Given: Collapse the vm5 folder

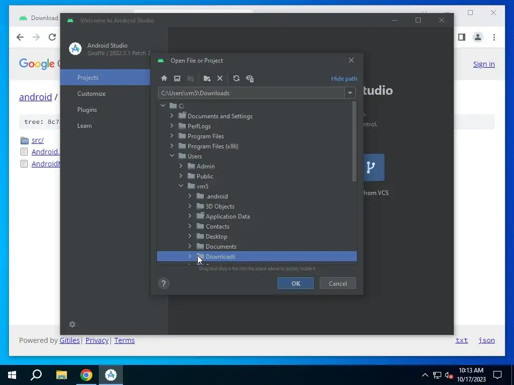Looking at the screenshot, I should coord(181,186).
